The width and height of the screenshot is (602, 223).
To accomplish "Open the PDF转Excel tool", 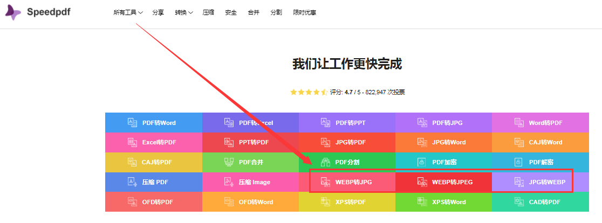I will (250, 123).
